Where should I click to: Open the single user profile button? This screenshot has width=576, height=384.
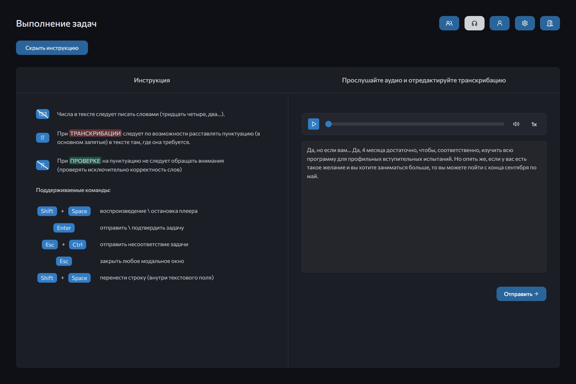pos(499,23)
